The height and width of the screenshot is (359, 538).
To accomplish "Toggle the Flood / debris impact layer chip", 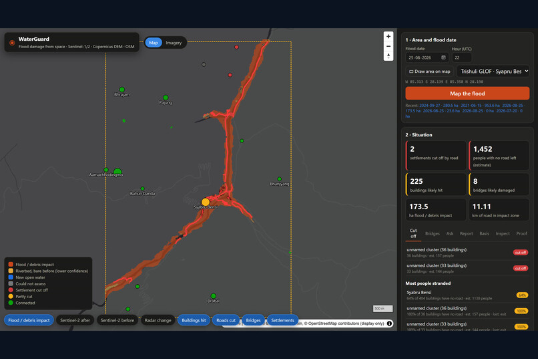I will [x=29, y=320].
